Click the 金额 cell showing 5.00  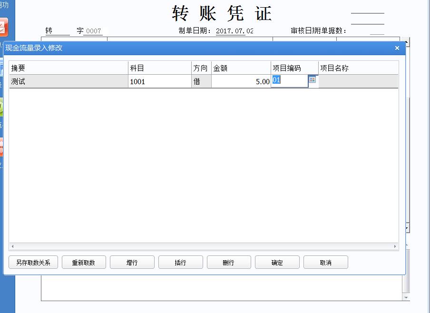(x=241, y=81)
